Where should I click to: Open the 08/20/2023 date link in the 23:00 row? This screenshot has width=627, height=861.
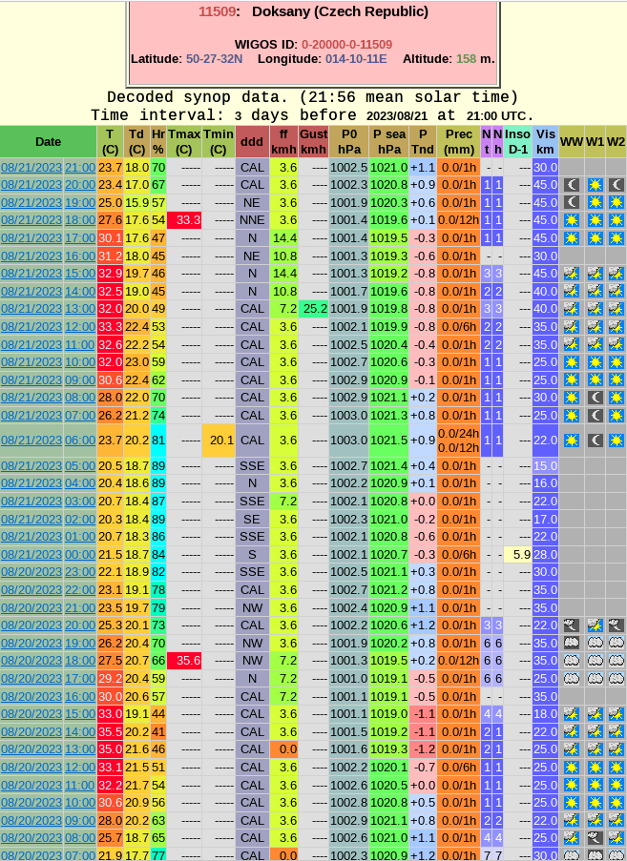tap(31, 572)
